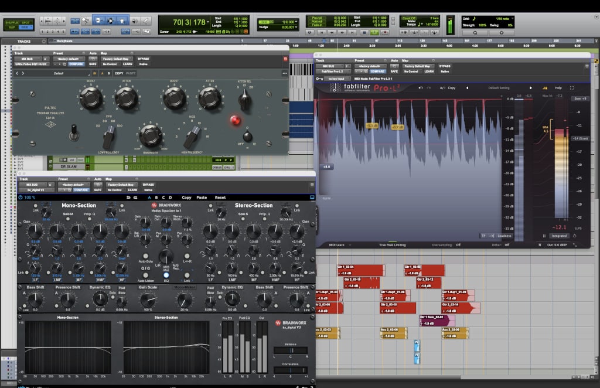The image size is (600, 388).
Task: Click the red target button on Pultec window
Action: [x=285, y=59]
